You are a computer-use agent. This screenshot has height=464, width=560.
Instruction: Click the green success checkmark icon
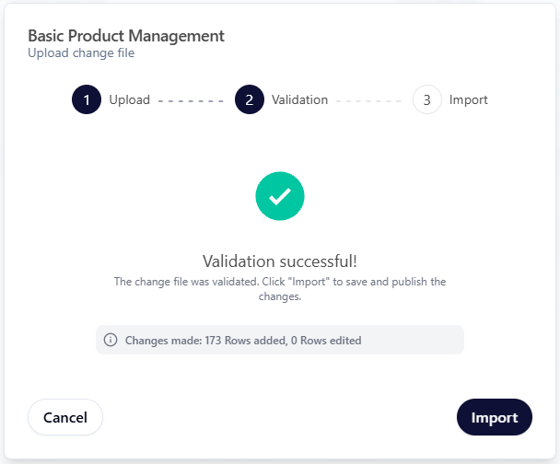pos(280,196)
